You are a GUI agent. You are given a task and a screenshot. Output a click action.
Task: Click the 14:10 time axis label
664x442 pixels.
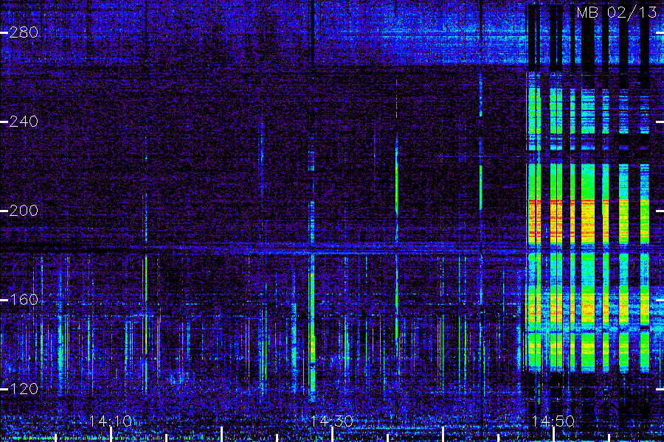point(111,421)
